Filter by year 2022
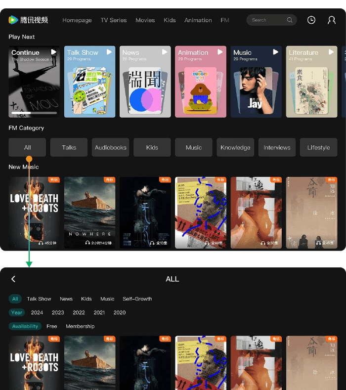Image resolution: width=346 pixels, height=390 pixels. coord(79,312)
